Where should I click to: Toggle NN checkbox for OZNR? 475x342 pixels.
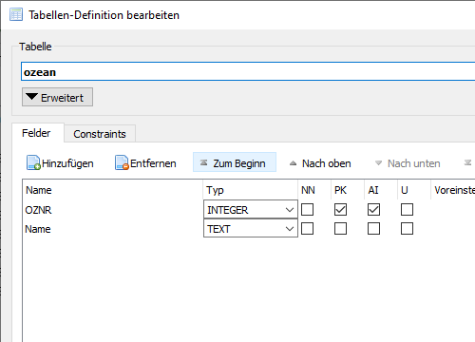click(307, 209)
